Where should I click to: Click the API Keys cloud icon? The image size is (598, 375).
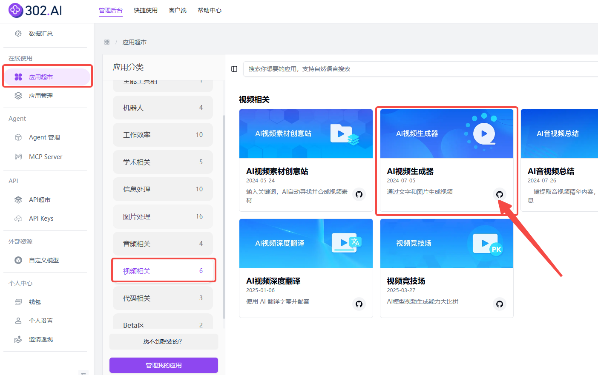pos(18,219)
